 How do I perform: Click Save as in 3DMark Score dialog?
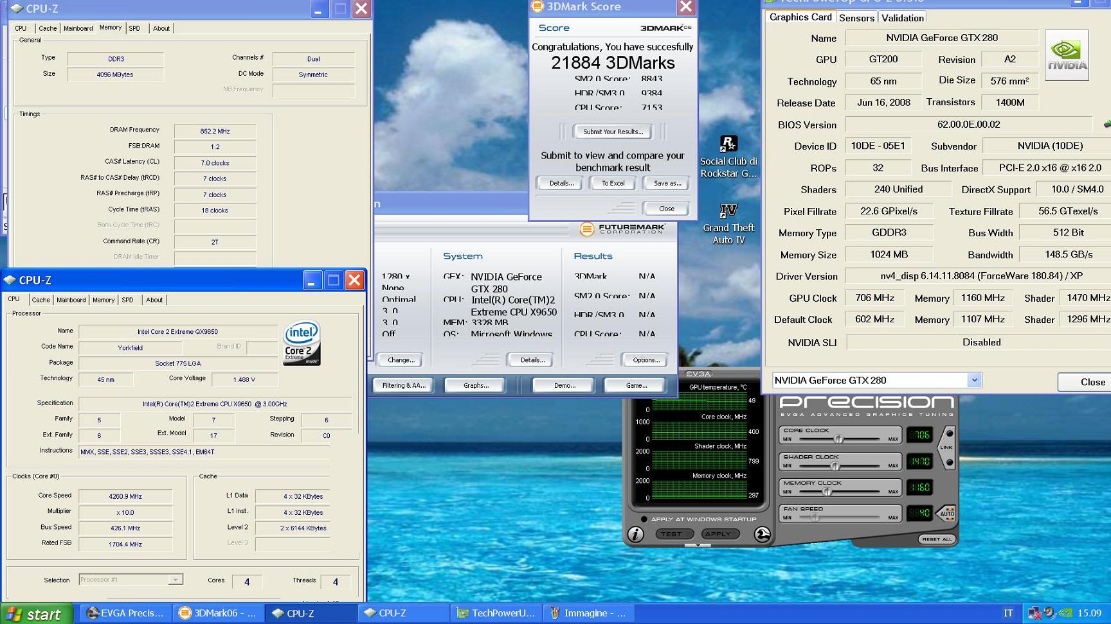(667, 183)
